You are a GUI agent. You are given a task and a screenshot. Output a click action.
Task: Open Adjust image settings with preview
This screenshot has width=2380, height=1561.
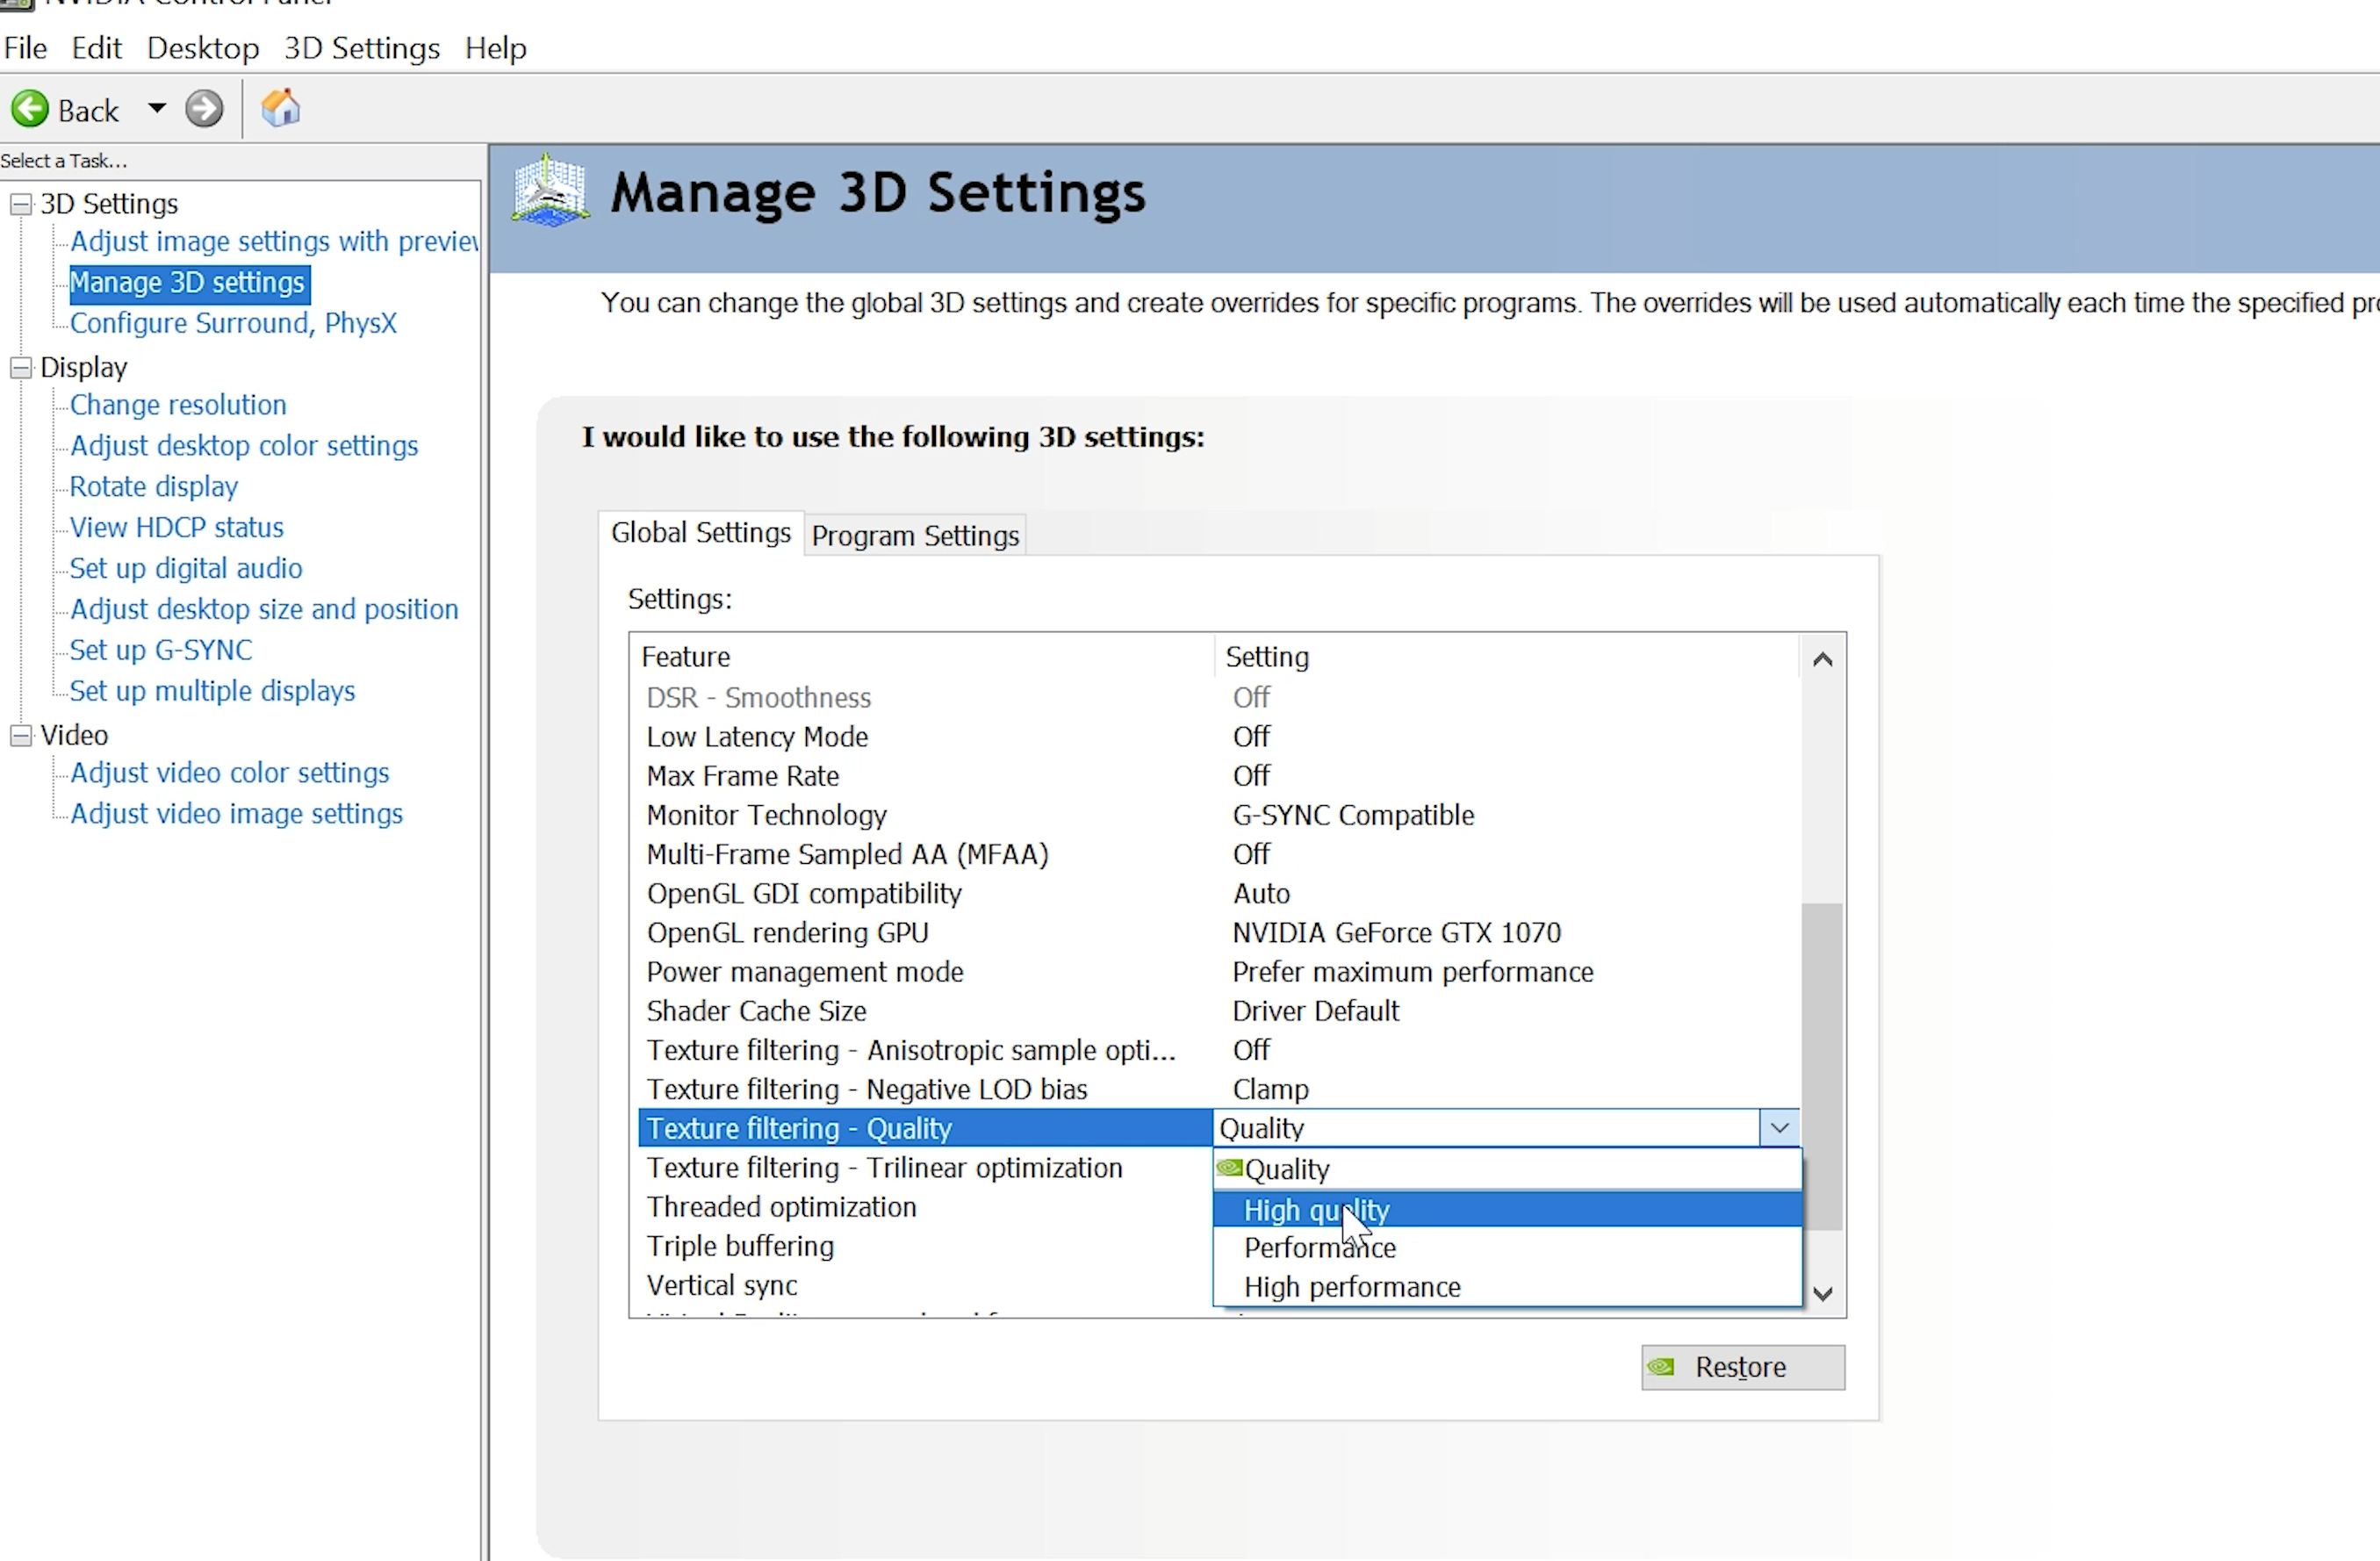point(274,242)
